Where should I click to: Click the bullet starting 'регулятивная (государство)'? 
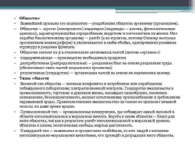coord(95,73)
